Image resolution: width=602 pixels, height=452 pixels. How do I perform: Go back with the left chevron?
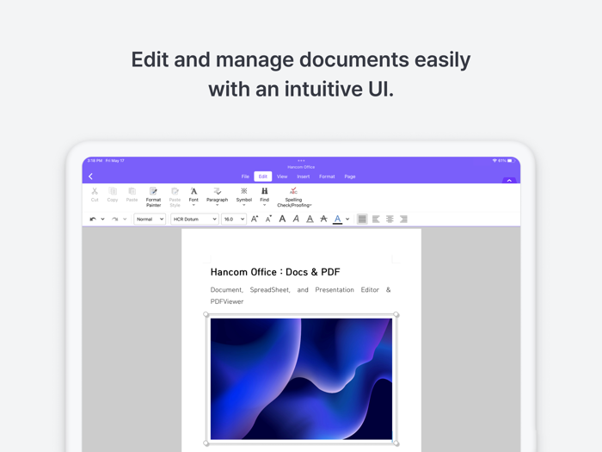90,176
